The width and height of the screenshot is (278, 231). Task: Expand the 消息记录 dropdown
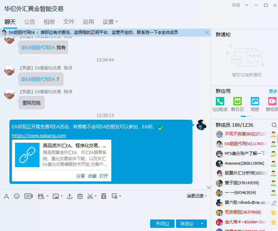197,196
